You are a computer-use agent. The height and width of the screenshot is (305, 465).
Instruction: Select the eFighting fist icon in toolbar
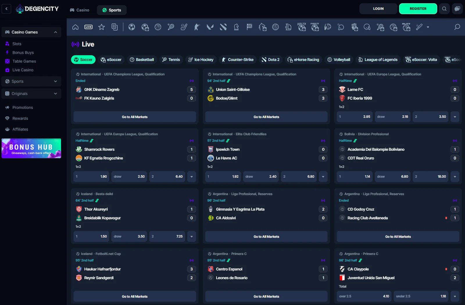[x=354, y=27]
